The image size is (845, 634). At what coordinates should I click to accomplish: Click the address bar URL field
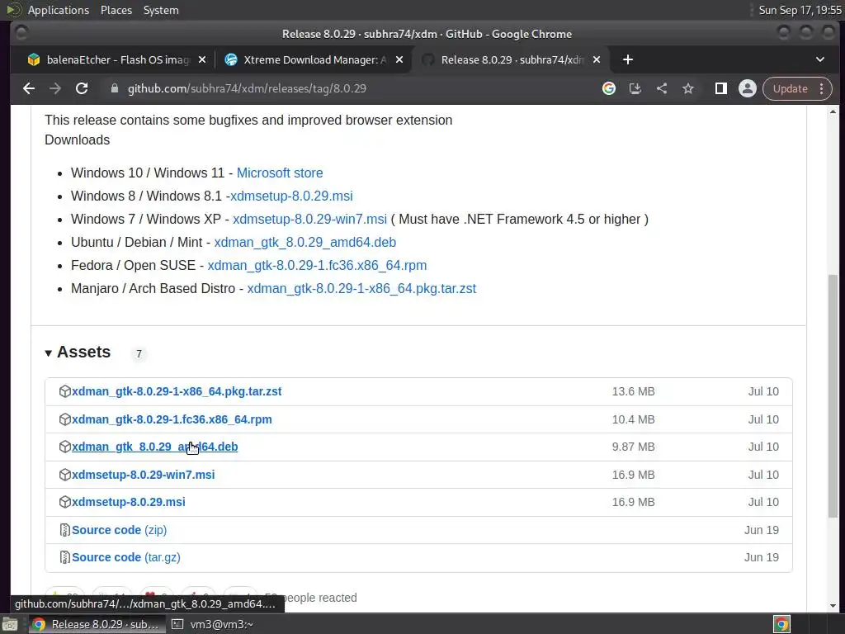click(x=247, y=88)
